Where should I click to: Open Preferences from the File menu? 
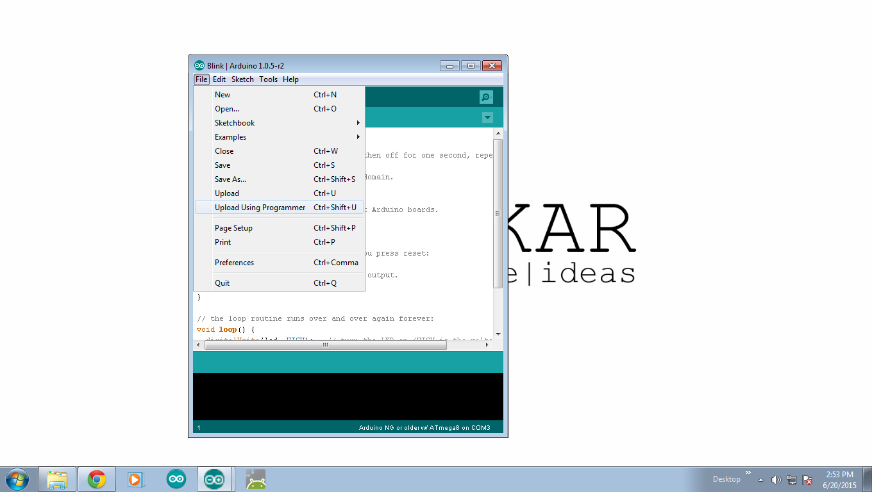click(x=234, y=262)
